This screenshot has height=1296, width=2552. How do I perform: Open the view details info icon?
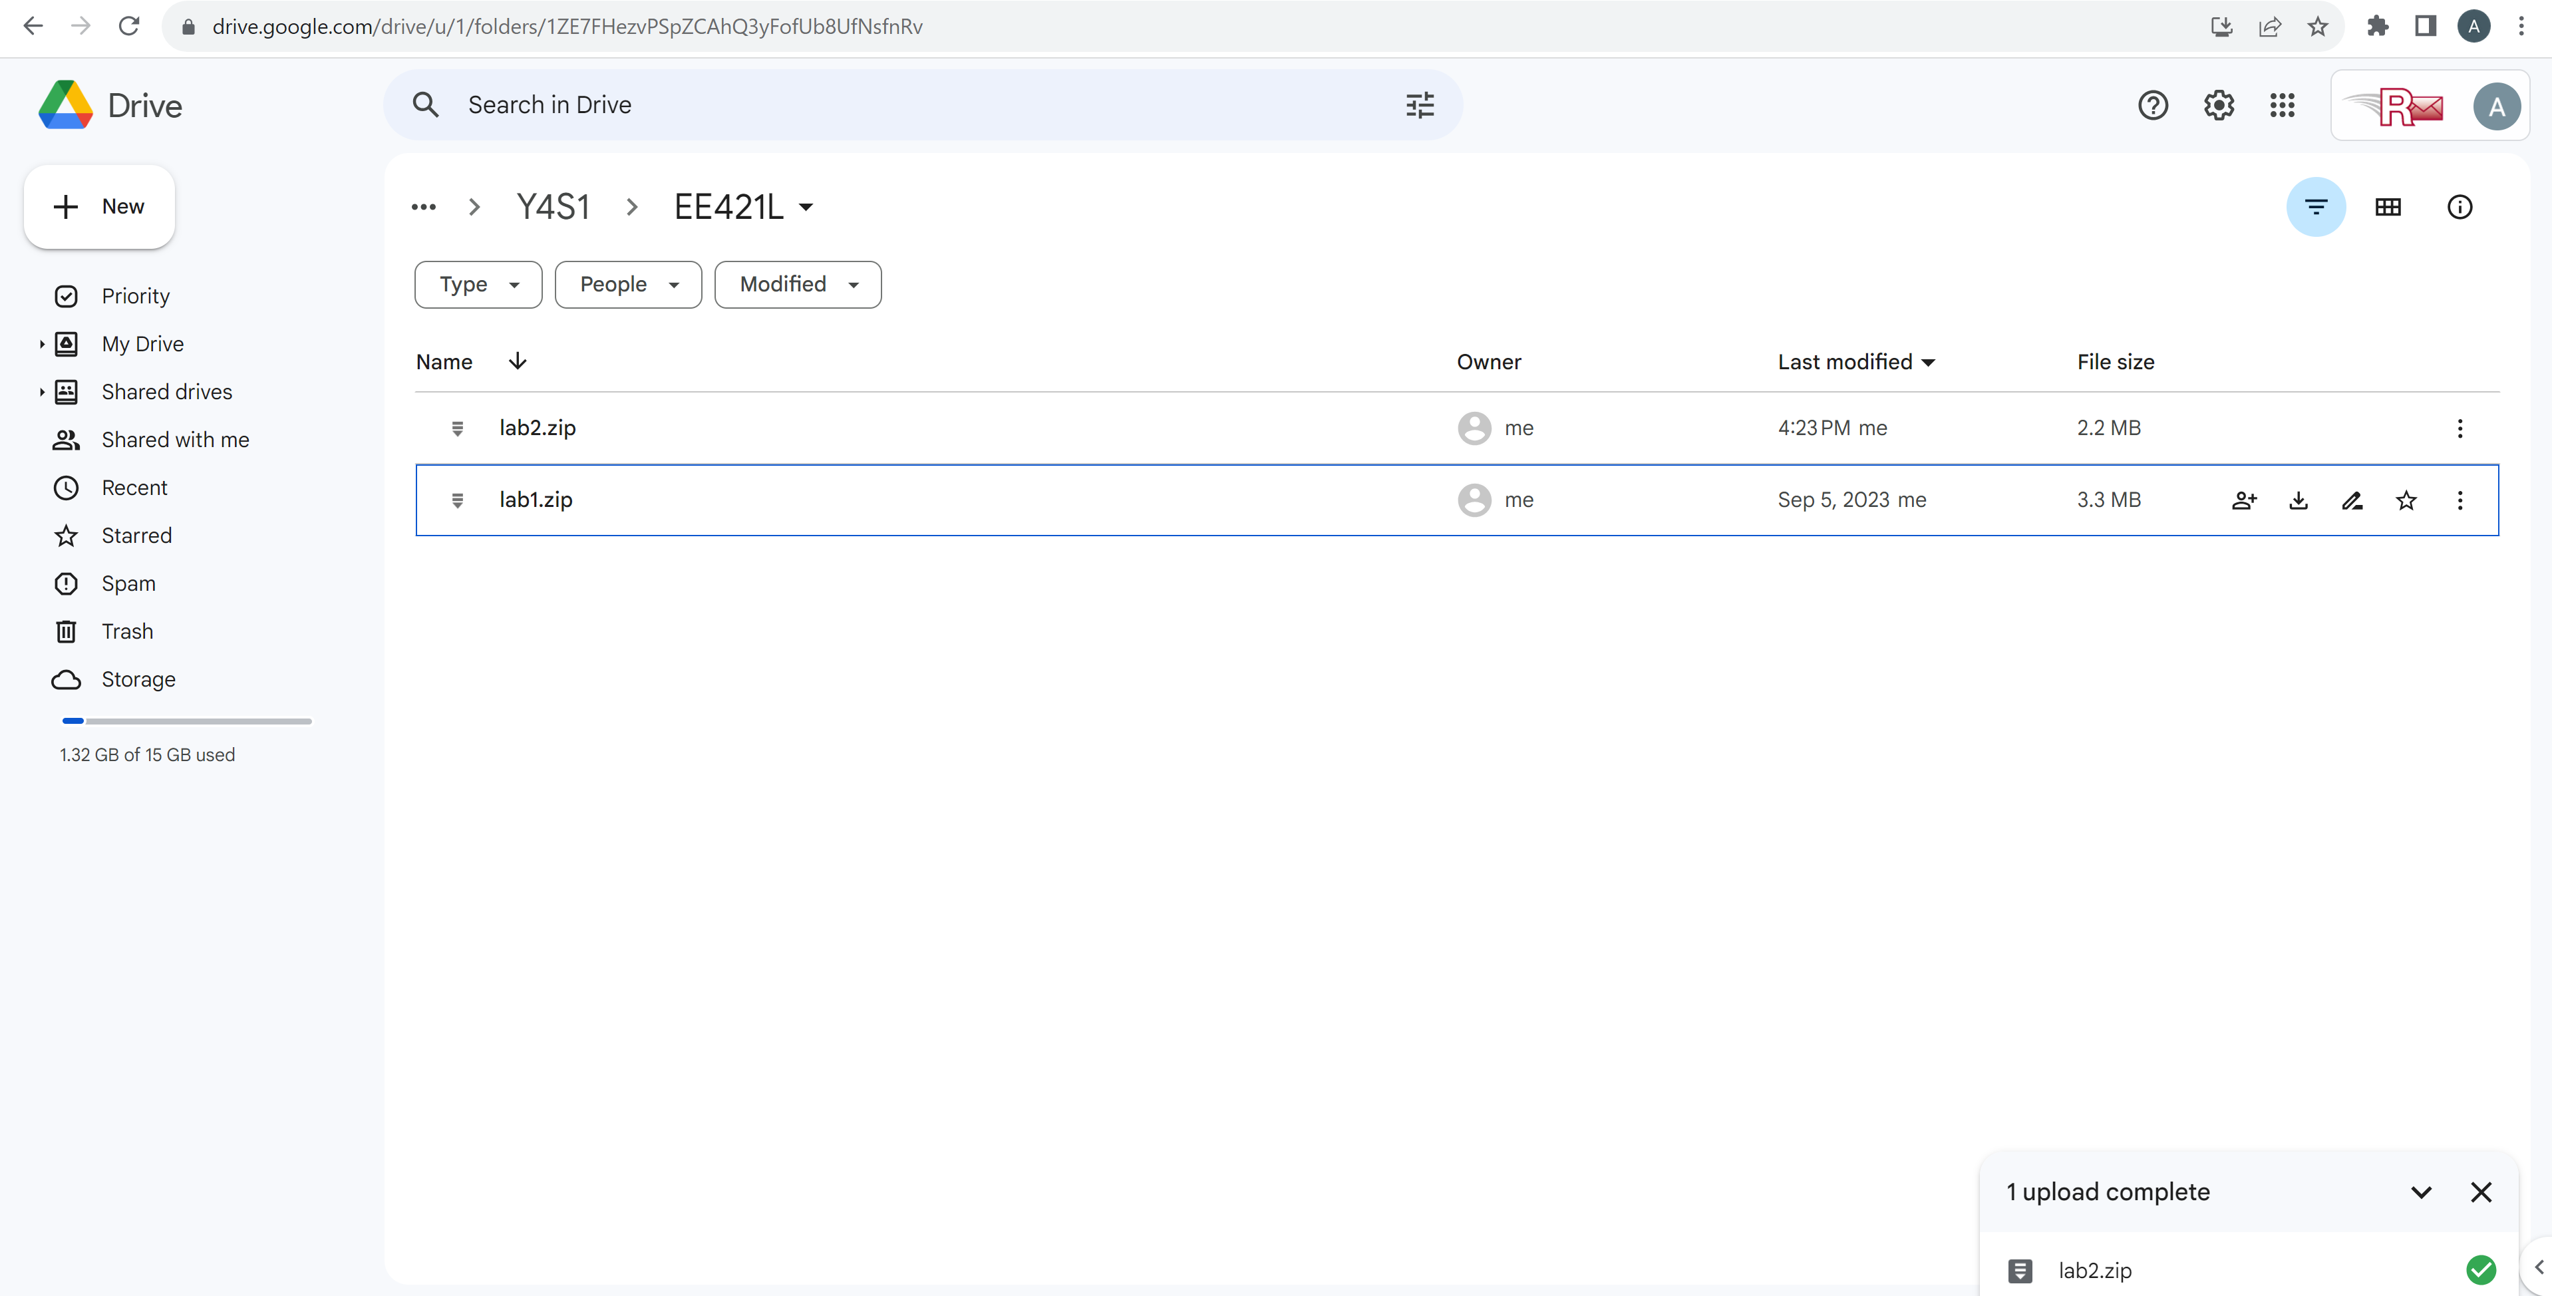click(x=2459, y=207)
